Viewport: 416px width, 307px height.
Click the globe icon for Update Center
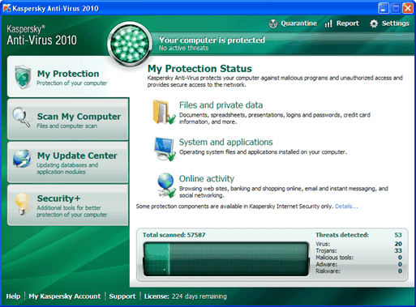[22, 159]
